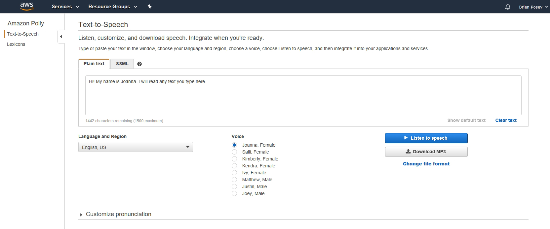Select the Matthew, Male voice
This screenshot has height=229, width=550.
tap(234, 180)
